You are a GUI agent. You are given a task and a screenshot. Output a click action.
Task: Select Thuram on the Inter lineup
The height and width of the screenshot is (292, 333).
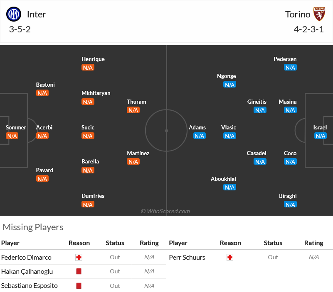[136, 102]
